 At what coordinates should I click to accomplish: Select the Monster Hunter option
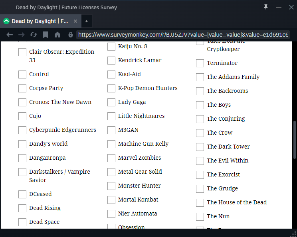111,186
